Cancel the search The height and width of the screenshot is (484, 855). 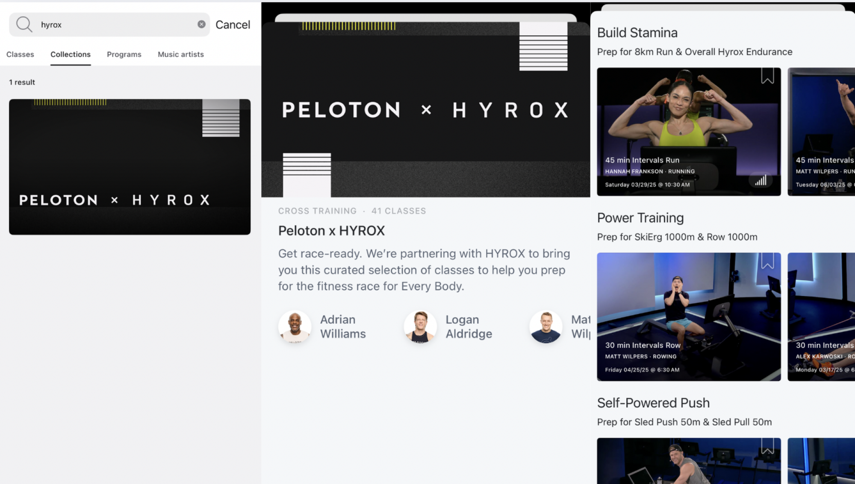pyautogui.click(x=233, y=25)
